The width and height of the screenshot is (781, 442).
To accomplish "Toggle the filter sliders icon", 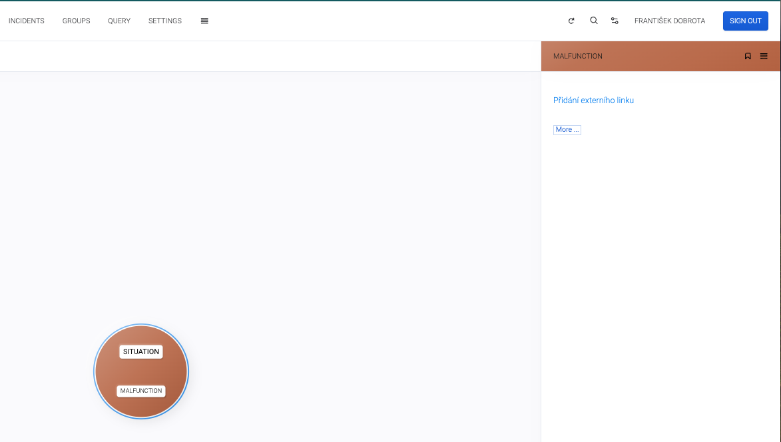I will (x=615, y=21).
